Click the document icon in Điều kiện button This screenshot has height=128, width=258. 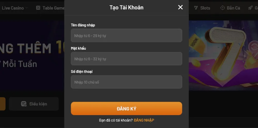coord(24,104)
